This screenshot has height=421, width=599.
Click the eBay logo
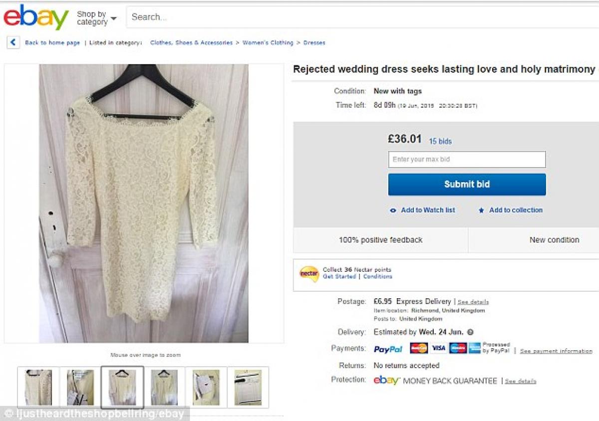coord(36,17)
